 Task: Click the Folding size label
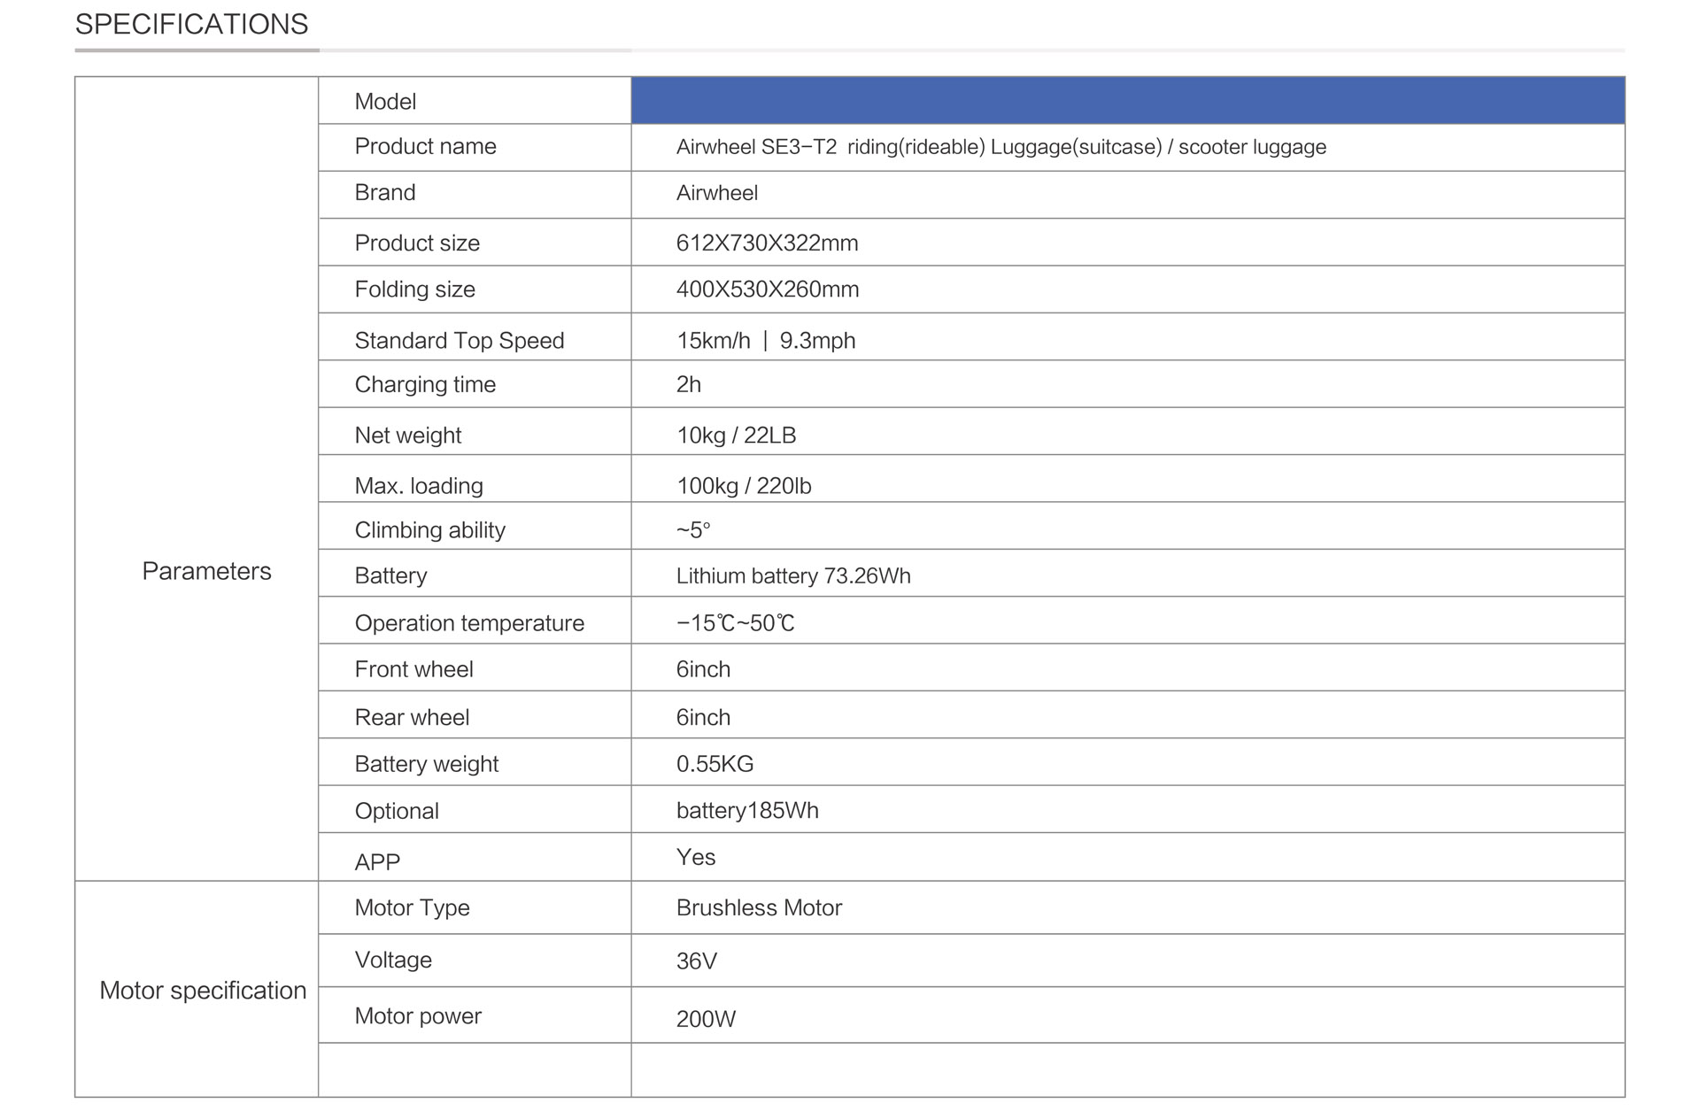pyautogui.click(x=414, y=289)
